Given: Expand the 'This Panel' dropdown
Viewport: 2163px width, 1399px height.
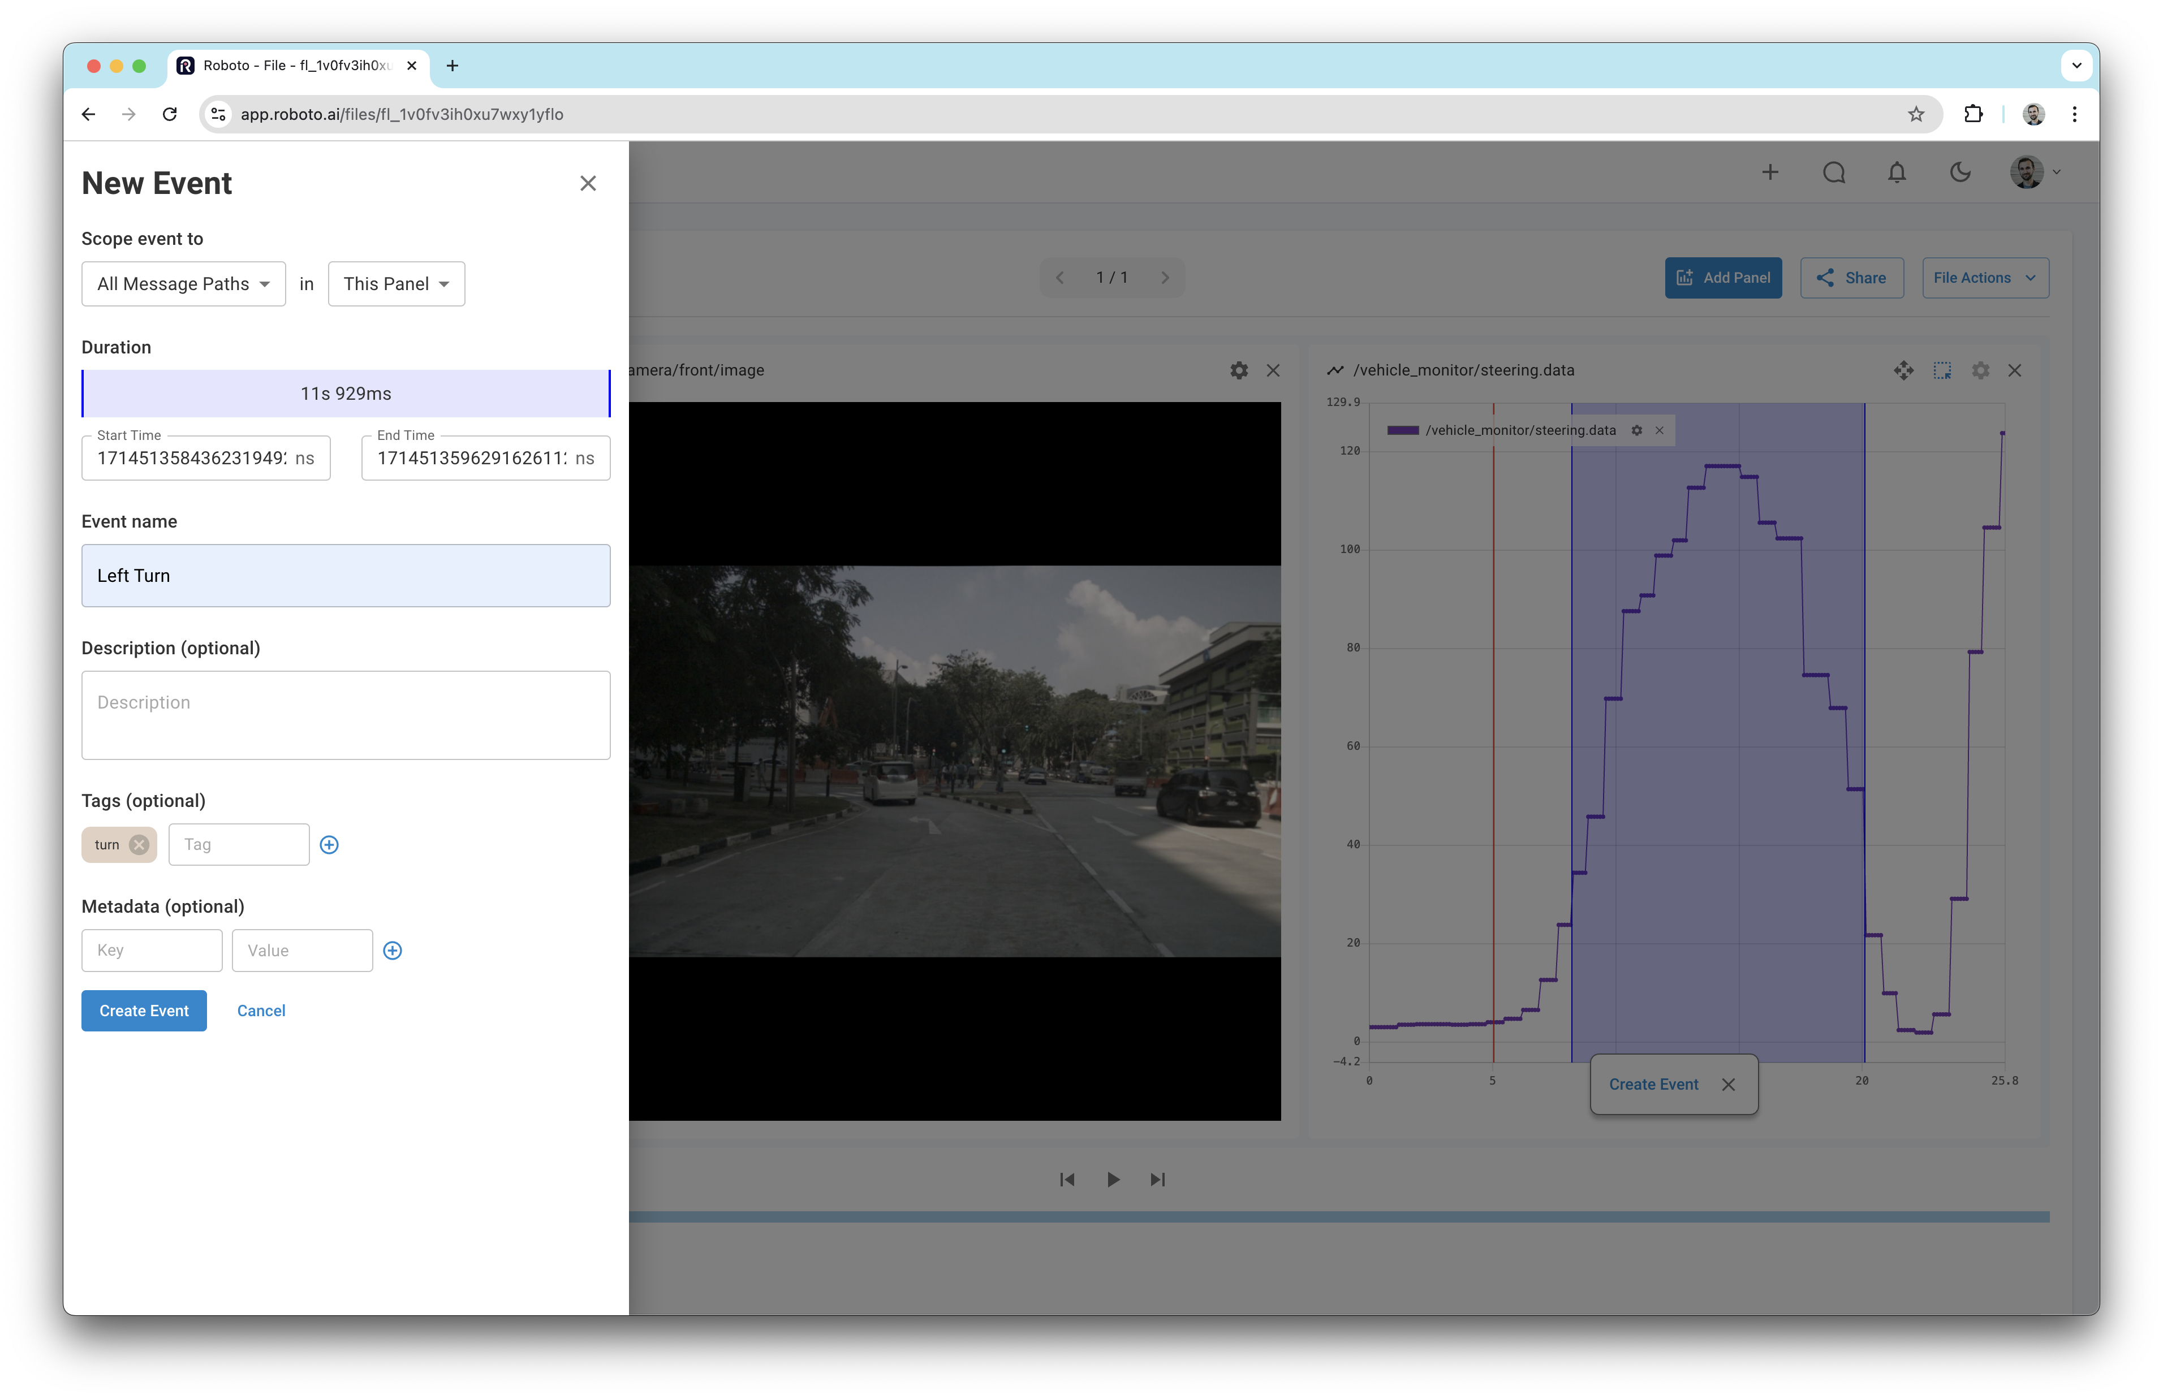Looking at the screenshot, I should (396, 284).
